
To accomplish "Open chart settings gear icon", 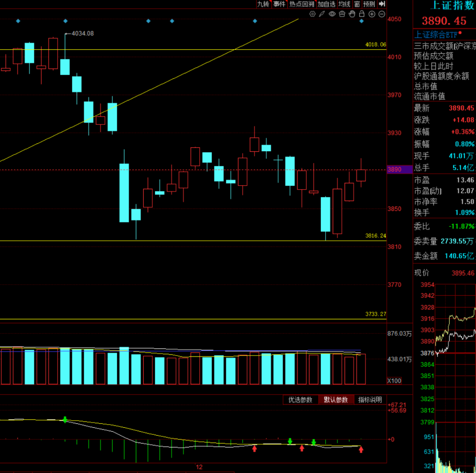I will [312, 14].
